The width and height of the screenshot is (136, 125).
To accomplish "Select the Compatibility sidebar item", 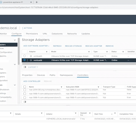I will 6,97.
